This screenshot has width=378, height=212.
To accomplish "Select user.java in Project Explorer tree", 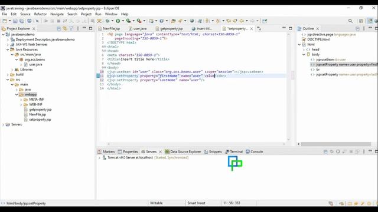I will click(x=35, y=65).
